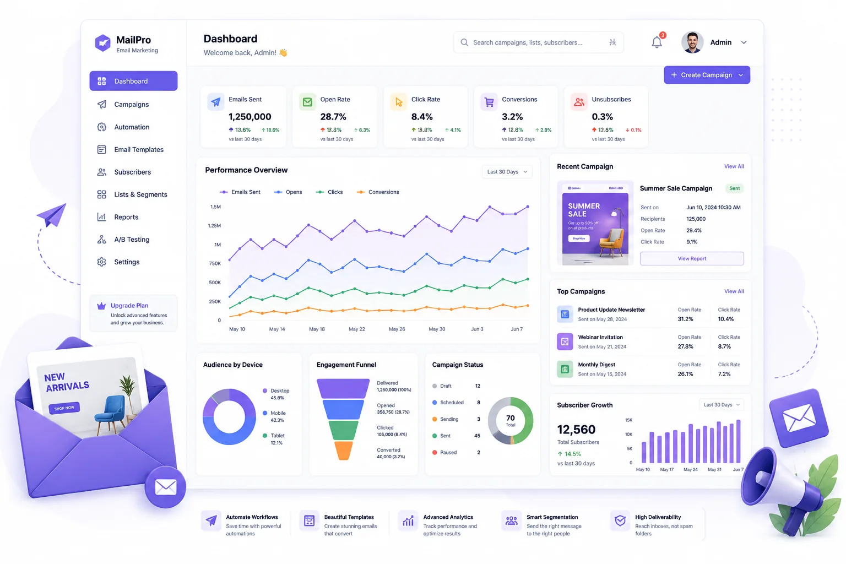Open Performance Overview Last 30 Days dropdown
846x564 pixels.
pyautogui.click(x=507, y=172)
